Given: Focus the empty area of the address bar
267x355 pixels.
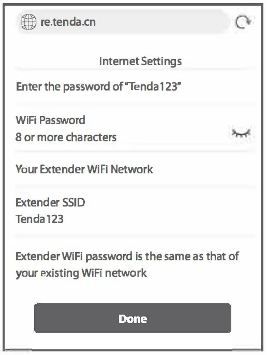Looking at the screenshot, I should pos(162,22).
